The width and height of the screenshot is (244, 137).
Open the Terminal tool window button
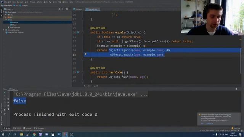coord(27,128)
